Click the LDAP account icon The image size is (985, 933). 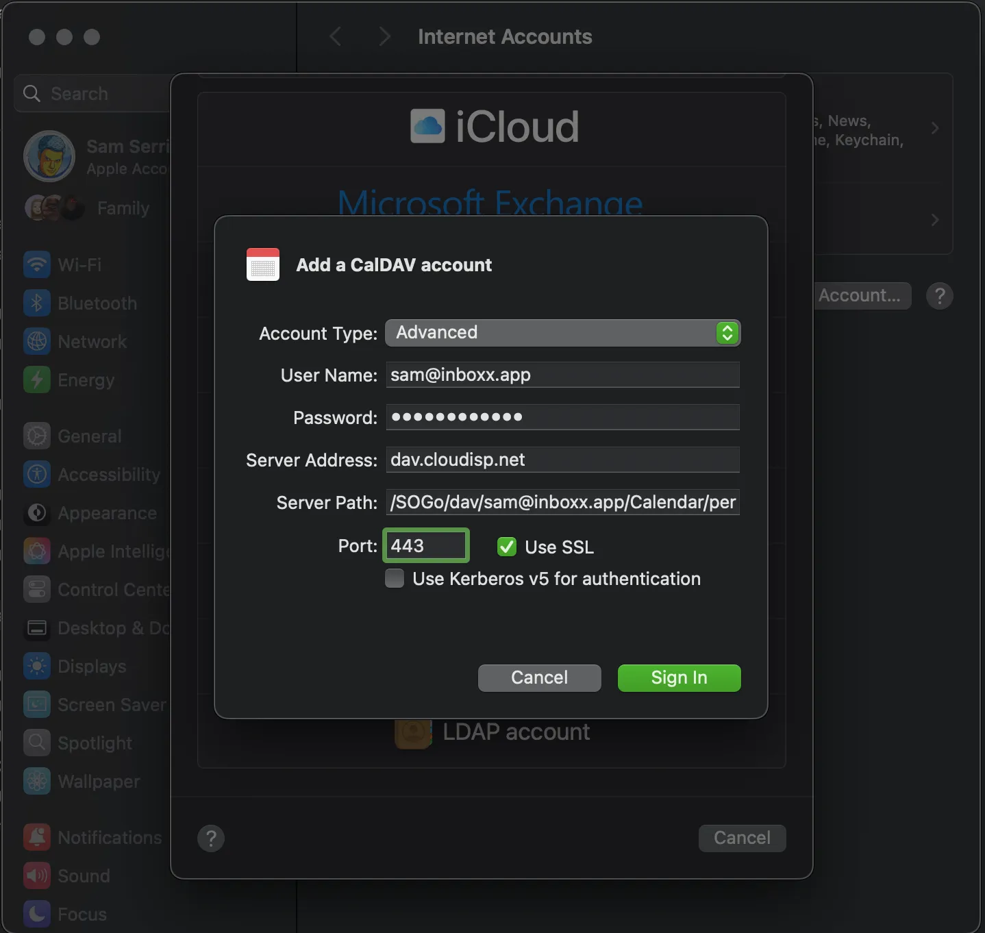point(413,734)
